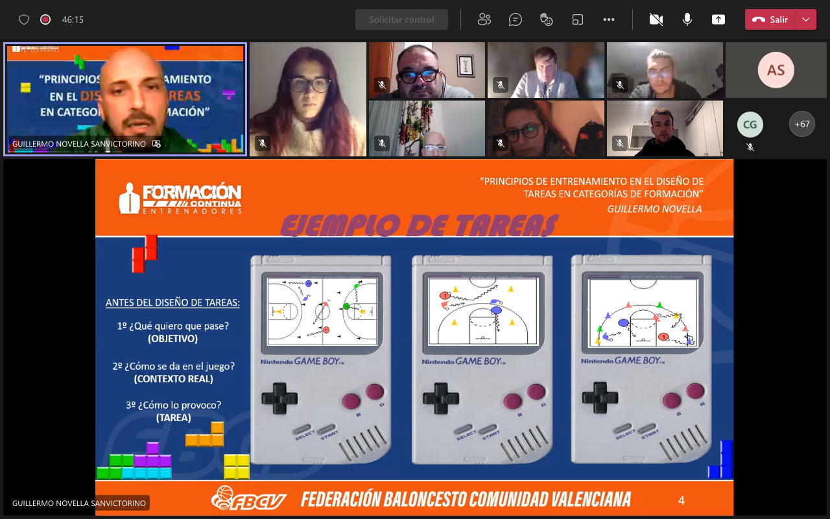Select the AS participant avatar
The width and height of the screenshot is (830, 519).
[x=776, y=70]
